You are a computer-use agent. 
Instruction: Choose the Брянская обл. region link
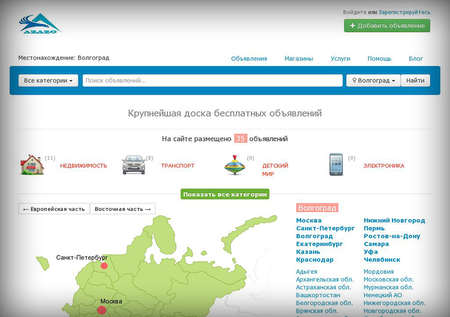point(317,311)
